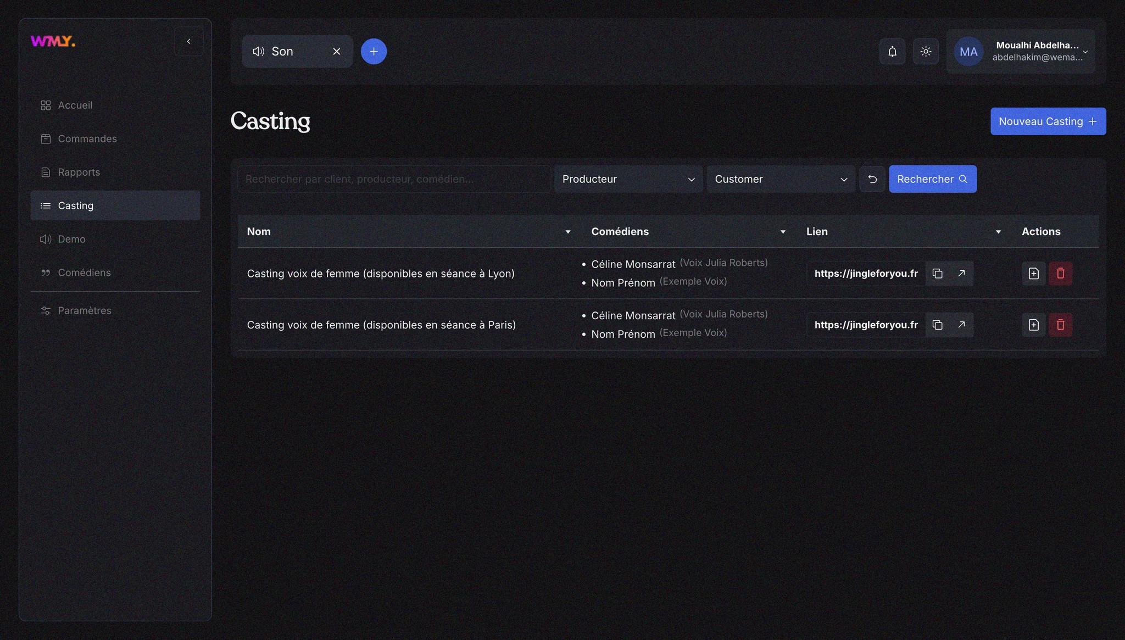
Task: Reset search filters with undo arrow
Action: coord(872,179)
